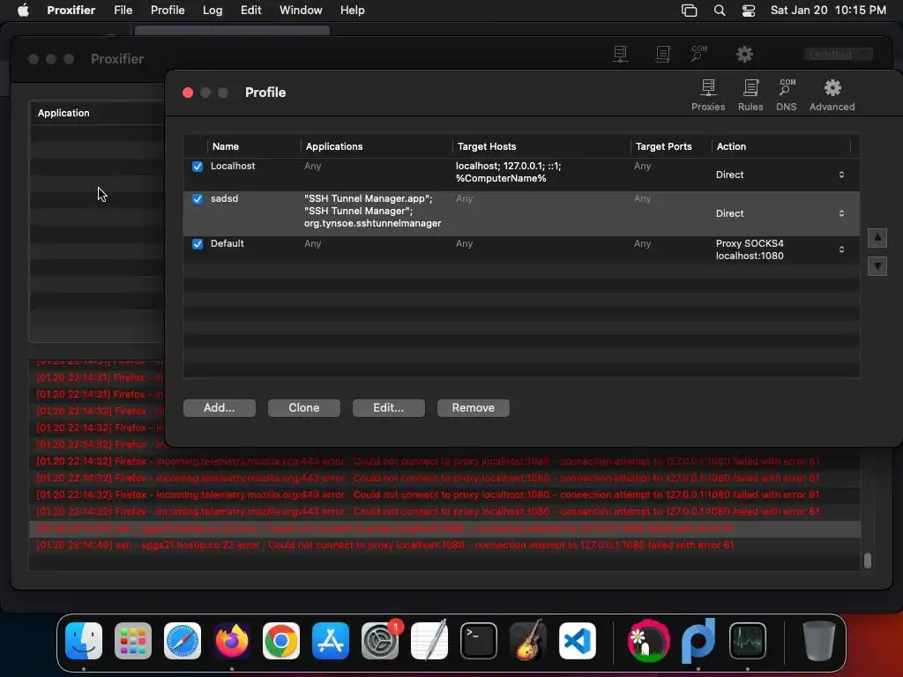This screenshot has width=903, height=677.
Task: Open the Window menu
Action: (301, 11)
